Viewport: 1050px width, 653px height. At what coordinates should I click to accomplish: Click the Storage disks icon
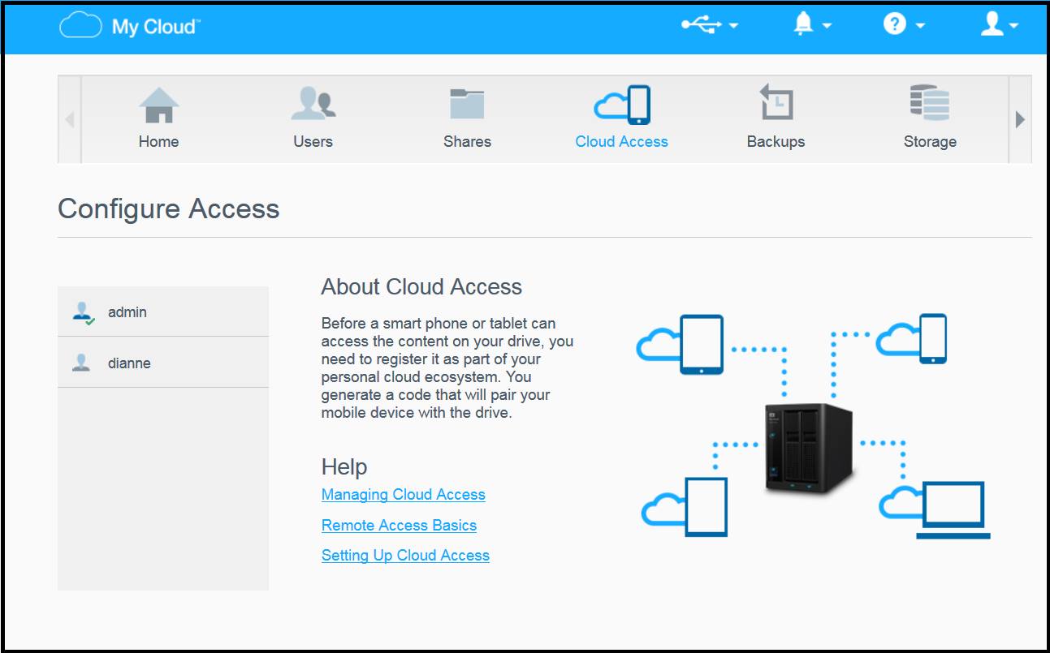930,103
